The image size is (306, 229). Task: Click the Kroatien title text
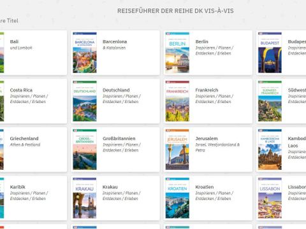(x=205, y=187)
